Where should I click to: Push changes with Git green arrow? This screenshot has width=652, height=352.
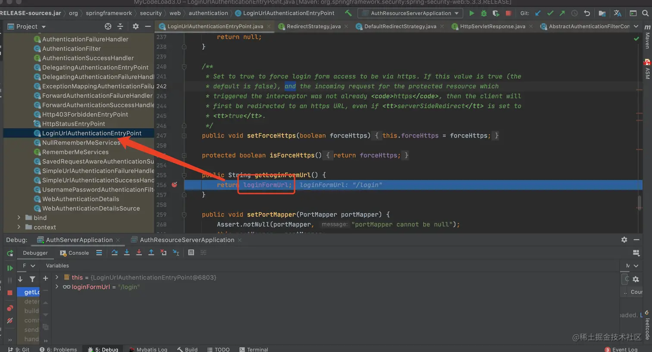pyautogui.click(x=562, y=13)
